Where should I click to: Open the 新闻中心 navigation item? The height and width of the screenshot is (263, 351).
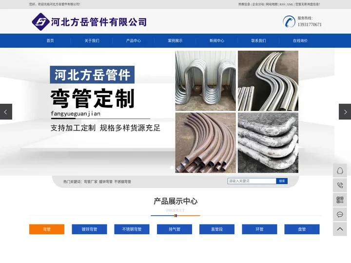point(216,41)
